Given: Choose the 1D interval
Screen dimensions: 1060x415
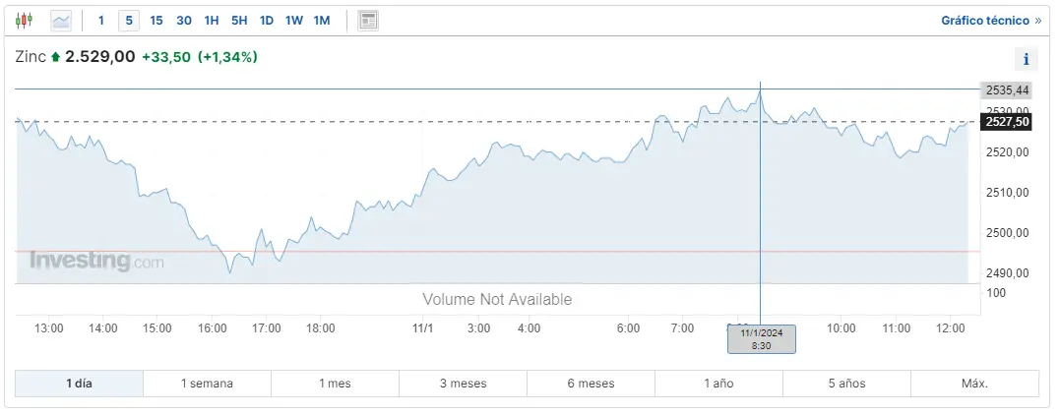Looking at the screenshot, I should point(267,20).
